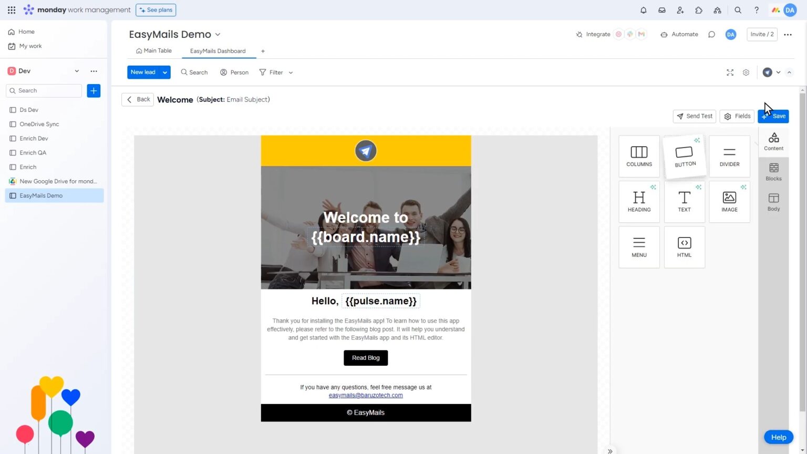
Task: Open the board settings gear
Action: click(746, 72)
